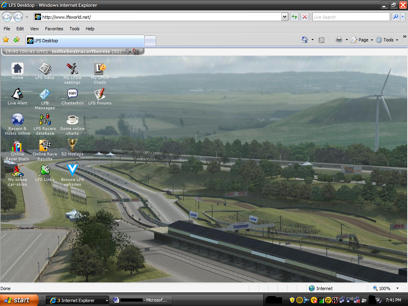Expand recent pages dropdown next to Forward
This screenshot has width=408, height=306.
click(x=27, y=17)
